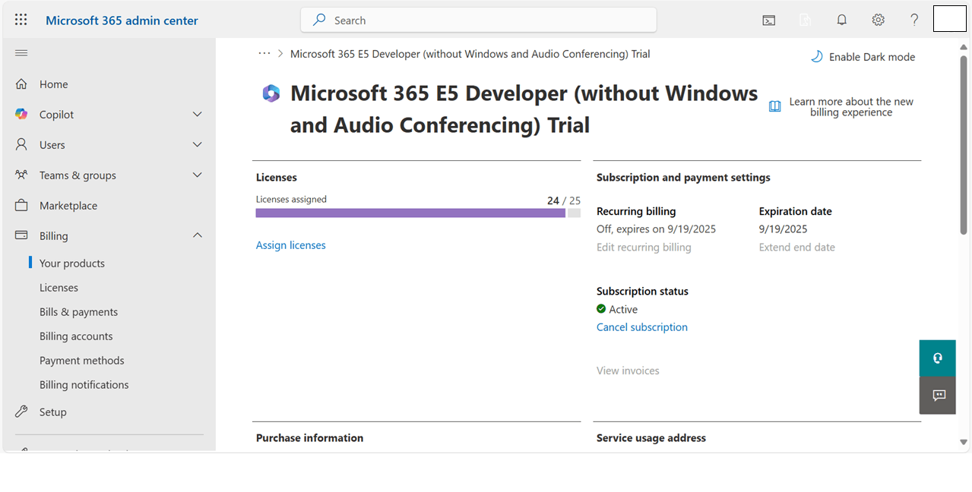Screen dimensions: 972x492
Task: Click the licenses assigned progress bar
Action: pos(418,213)
